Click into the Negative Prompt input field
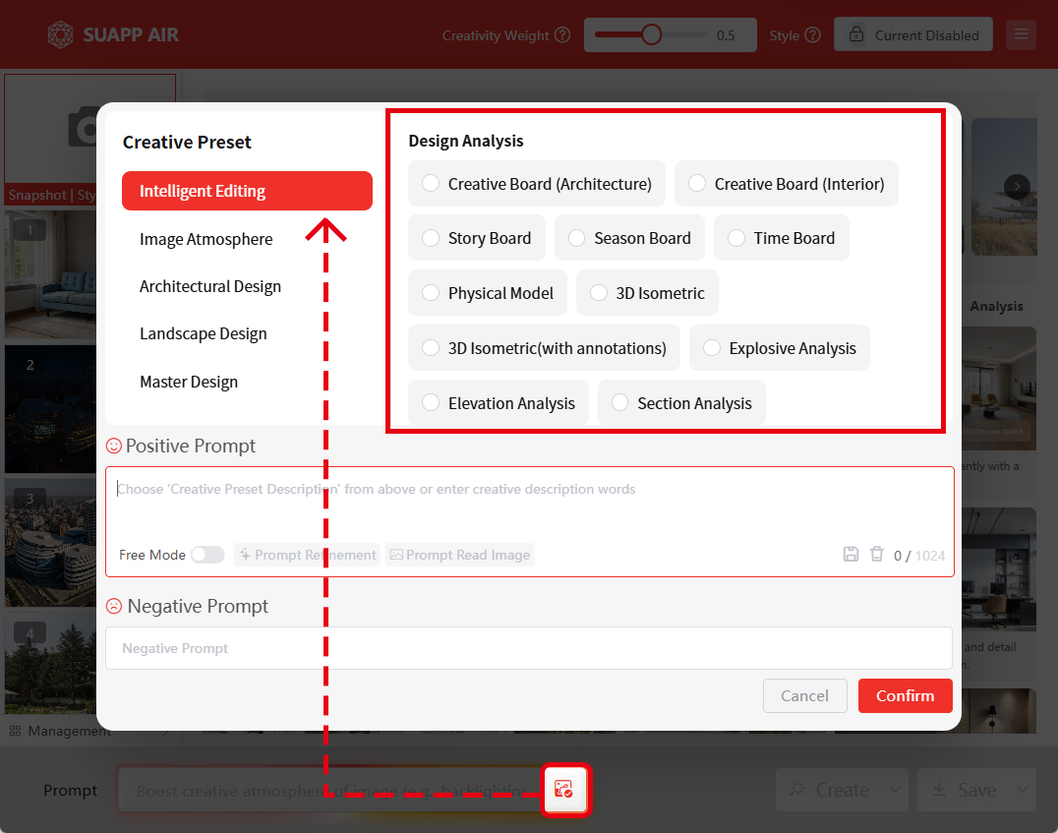1058x833 pixels. tap(528, 648)
